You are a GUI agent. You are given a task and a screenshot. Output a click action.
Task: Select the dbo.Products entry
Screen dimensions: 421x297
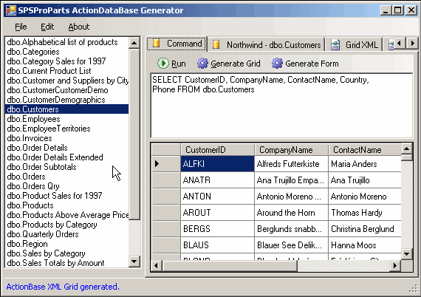[66, 205]
